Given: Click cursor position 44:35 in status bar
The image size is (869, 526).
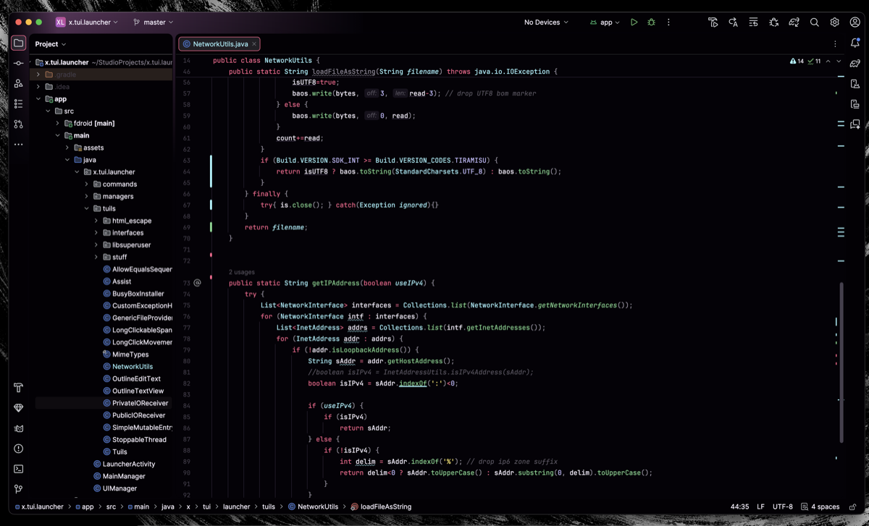Looking at the screenshot, I should click(x=739, y=506).
